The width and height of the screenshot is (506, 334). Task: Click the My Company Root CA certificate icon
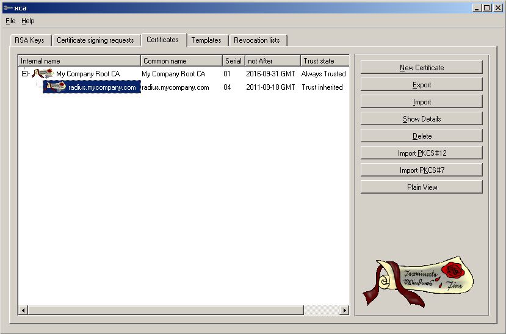click(42, 74)
